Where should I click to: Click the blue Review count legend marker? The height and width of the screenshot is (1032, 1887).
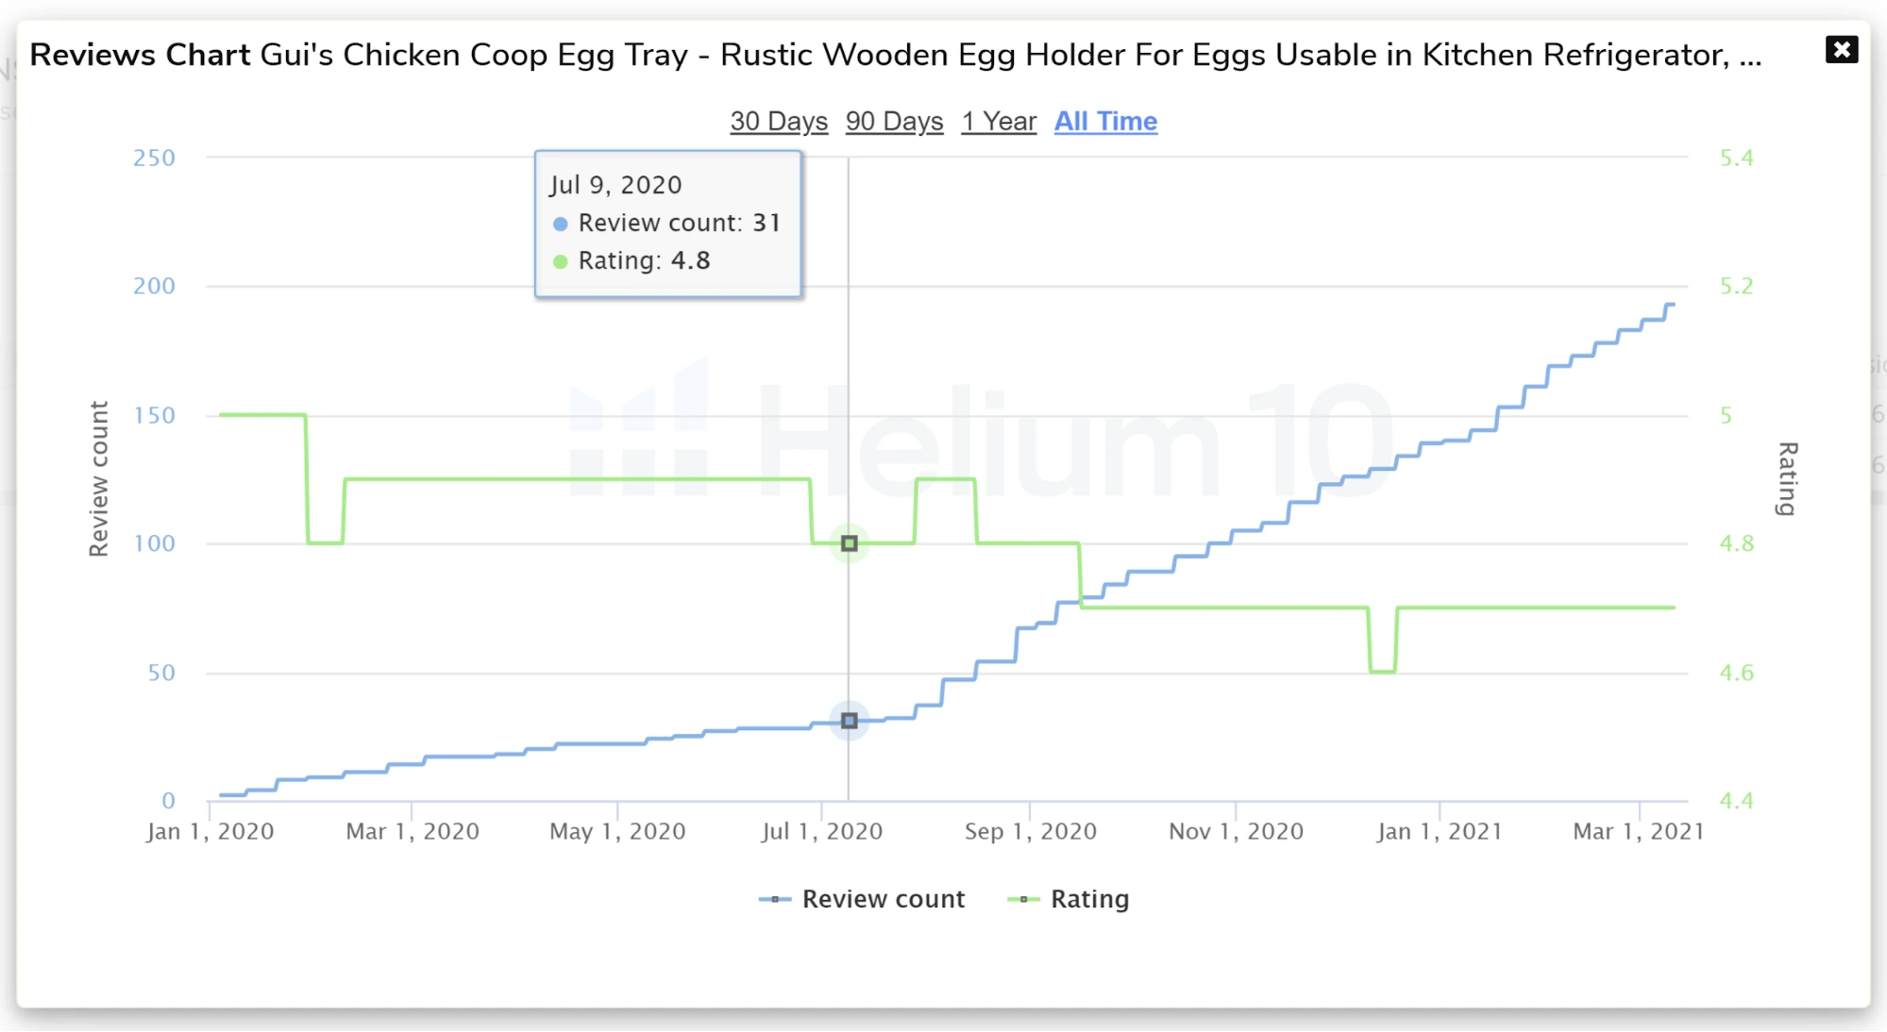coord(775,900)
